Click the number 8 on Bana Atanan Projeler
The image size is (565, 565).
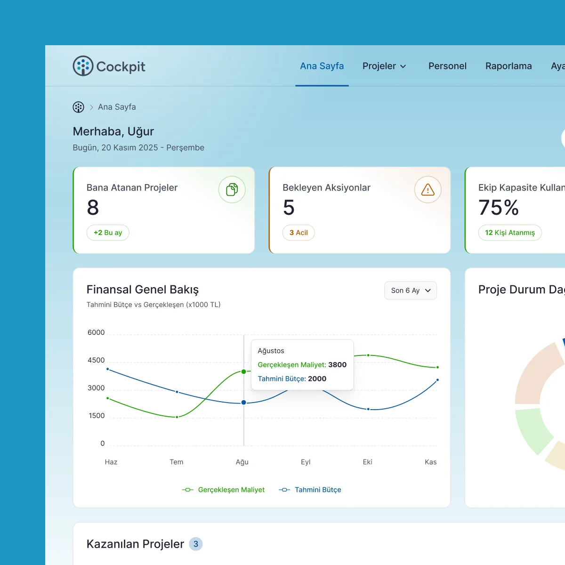tap(93, 208)
